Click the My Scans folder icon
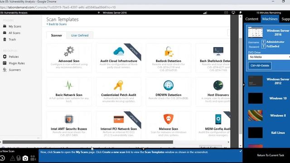 5,26
